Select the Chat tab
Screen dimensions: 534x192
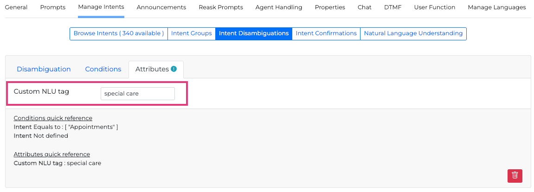pos(364,7)
